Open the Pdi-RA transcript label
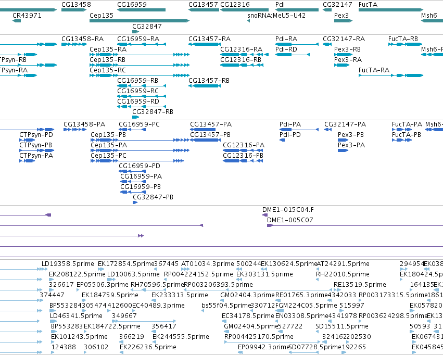 [286, 39]
